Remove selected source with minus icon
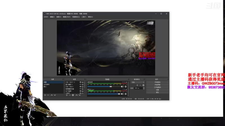The image size is (225, 126). pyautogui.click(x=70, y=95)
